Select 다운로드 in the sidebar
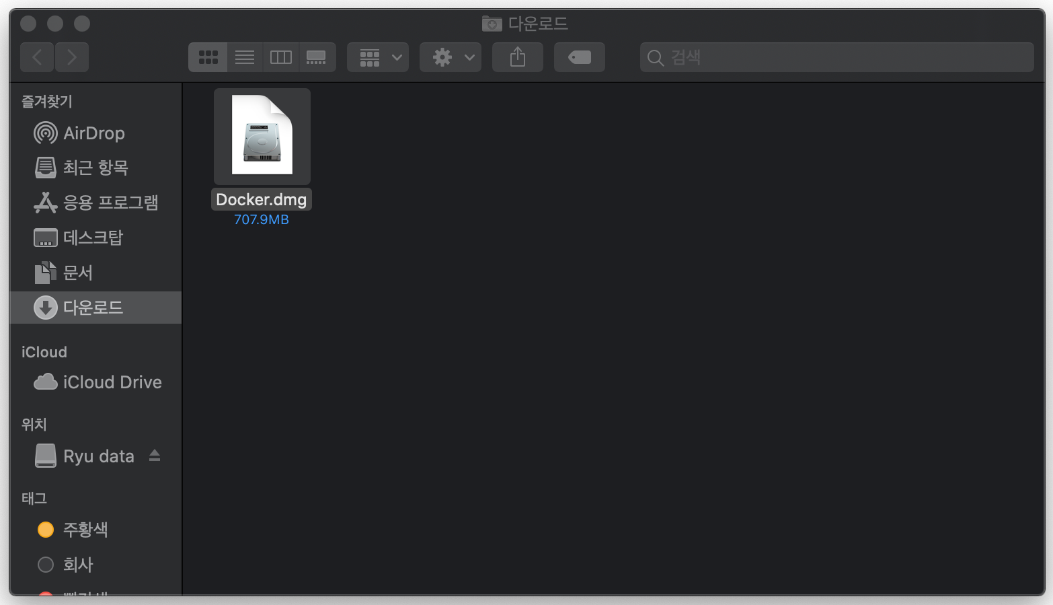Image resolution: width=1053 pixels, height=605 pixels. pos(95,308)
